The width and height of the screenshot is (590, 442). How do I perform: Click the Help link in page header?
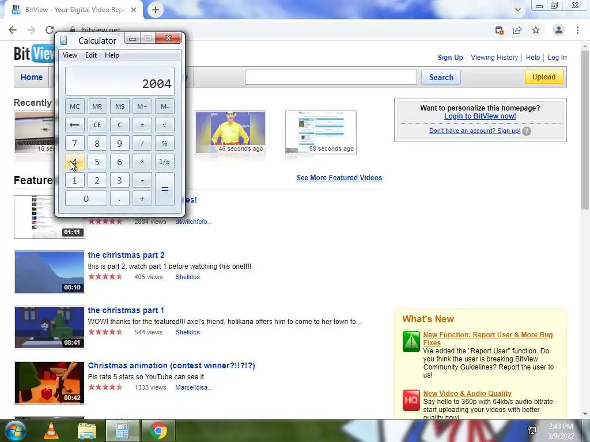click(533, 58)
